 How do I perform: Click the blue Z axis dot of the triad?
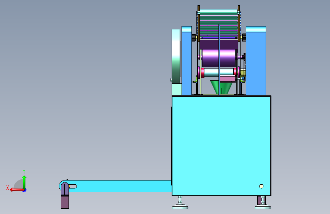[x=25, y=190]
